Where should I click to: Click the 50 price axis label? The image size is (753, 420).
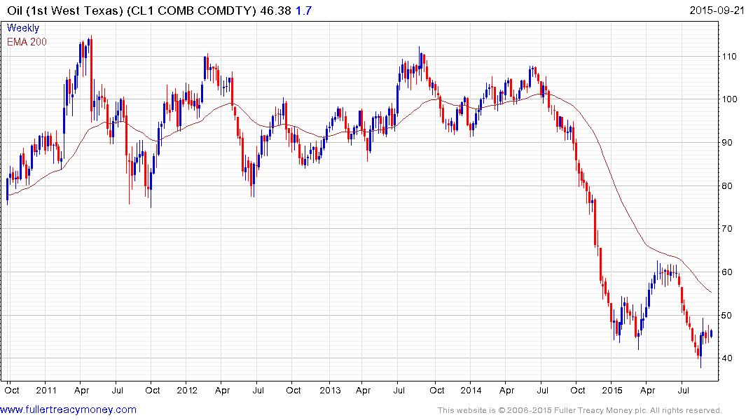727,316
